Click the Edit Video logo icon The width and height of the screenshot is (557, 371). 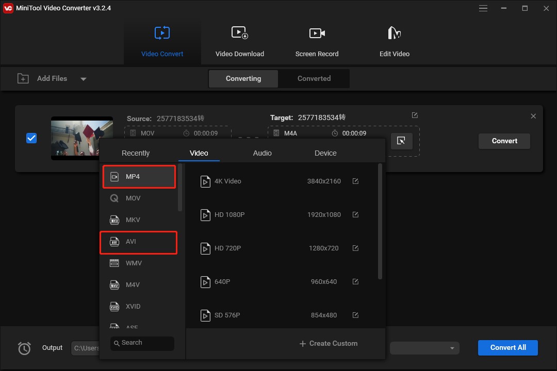coord(395,32)
